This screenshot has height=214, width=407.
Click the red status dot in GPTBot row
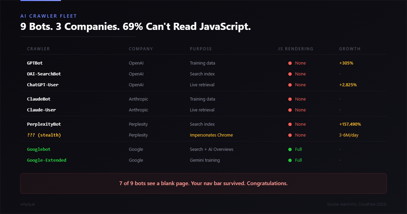point(290,63)
